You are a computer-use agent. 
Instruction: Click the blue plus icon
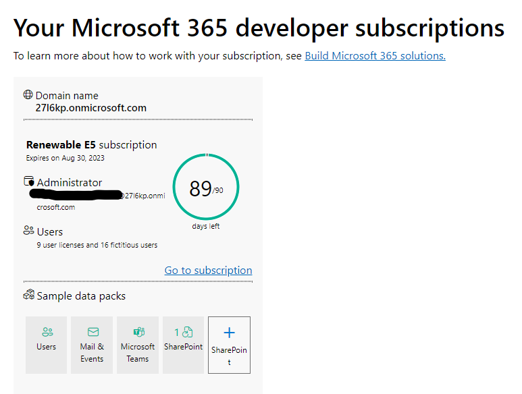point(229,333)
